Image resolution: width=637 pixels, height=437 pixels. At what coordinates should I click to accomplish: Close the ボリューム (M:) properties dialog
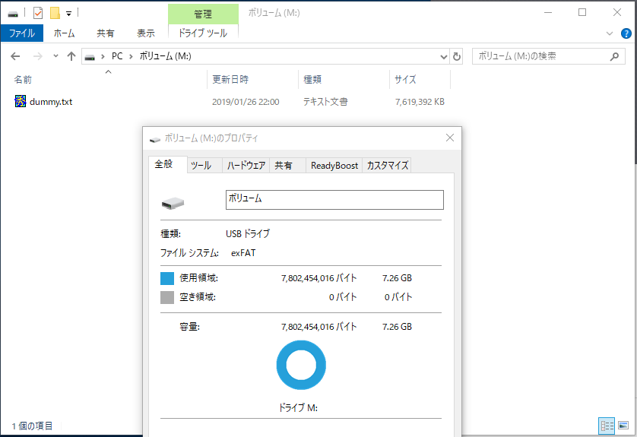click(450, 138)
